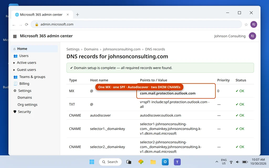Open Task View in taskbar
This screenshot has height=168, width=269.
pyautogui.click(x=129, y=162)
